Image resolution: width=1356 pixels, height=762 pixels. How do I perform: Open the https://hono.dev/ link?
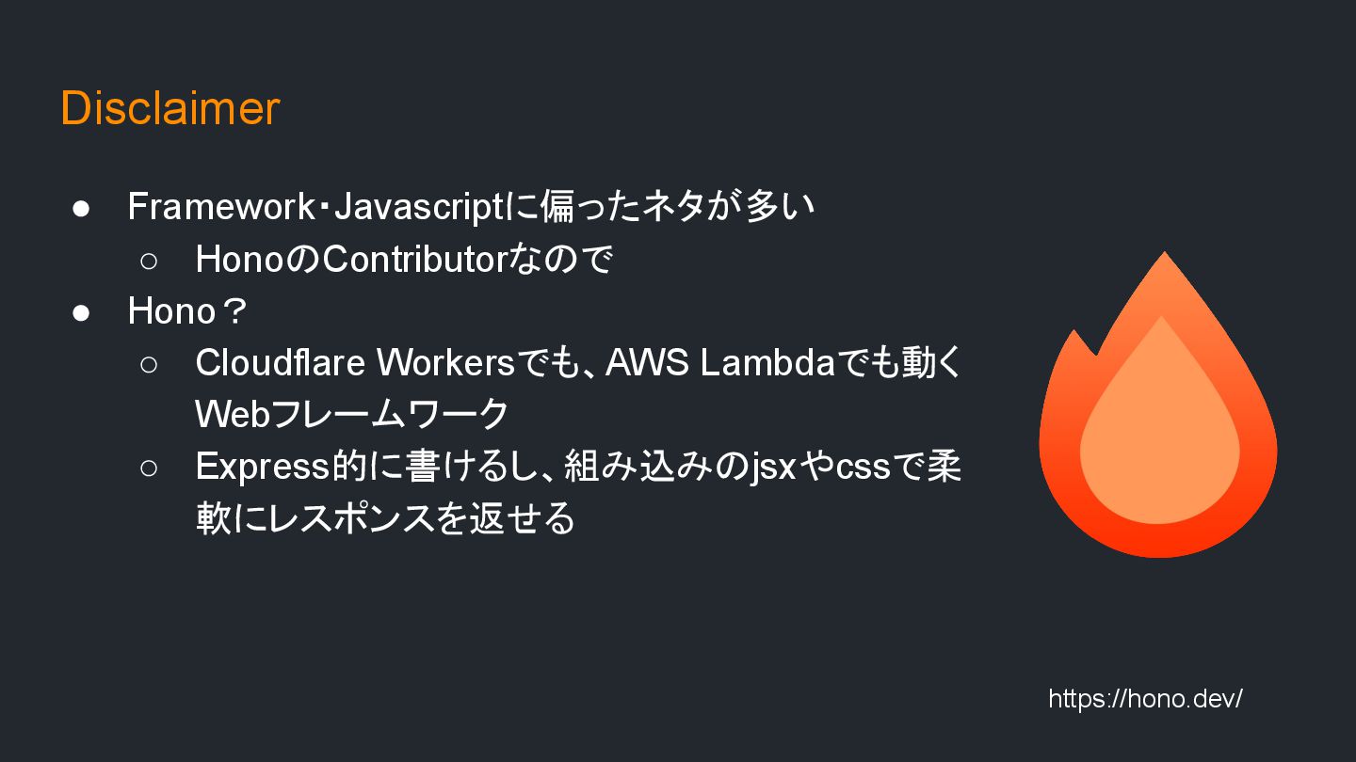pyautogui.click(x=1145, y=699)
